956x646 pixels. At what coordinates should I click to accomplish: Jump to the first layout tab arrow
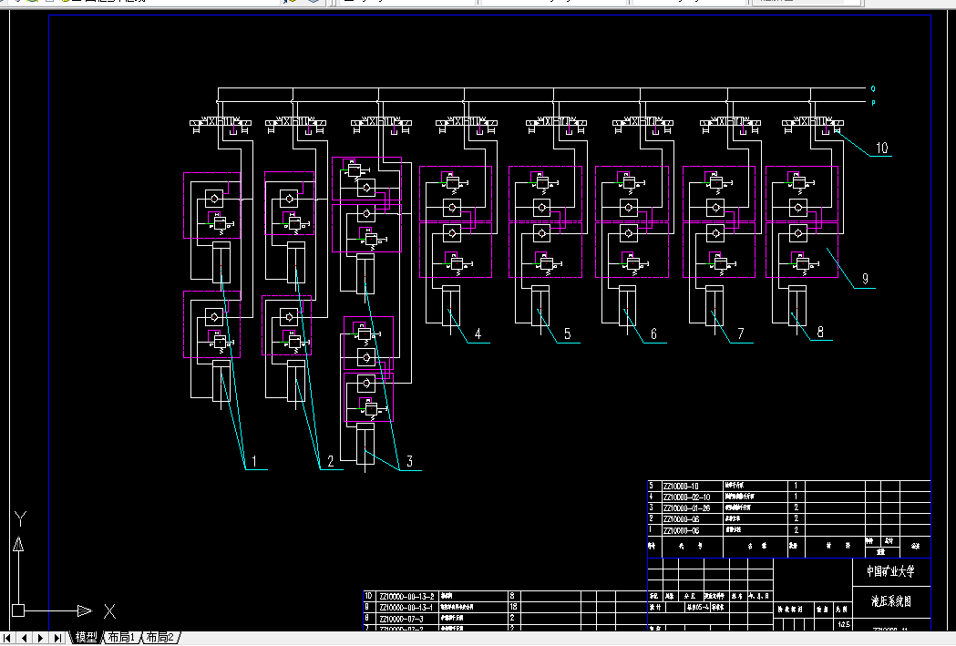pyautogui.click(x=7, y=638)
